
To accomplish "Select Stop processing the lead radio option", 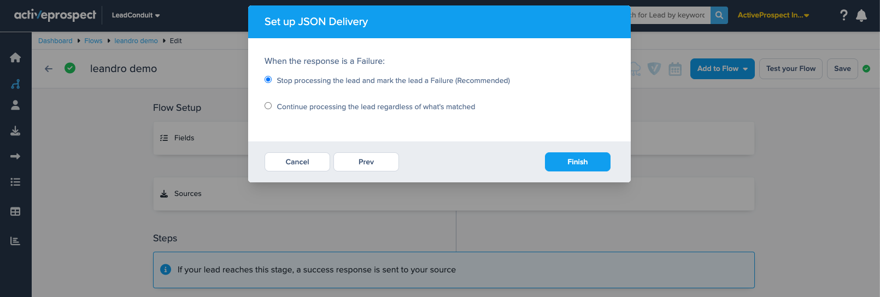I will tap(268, 80).
